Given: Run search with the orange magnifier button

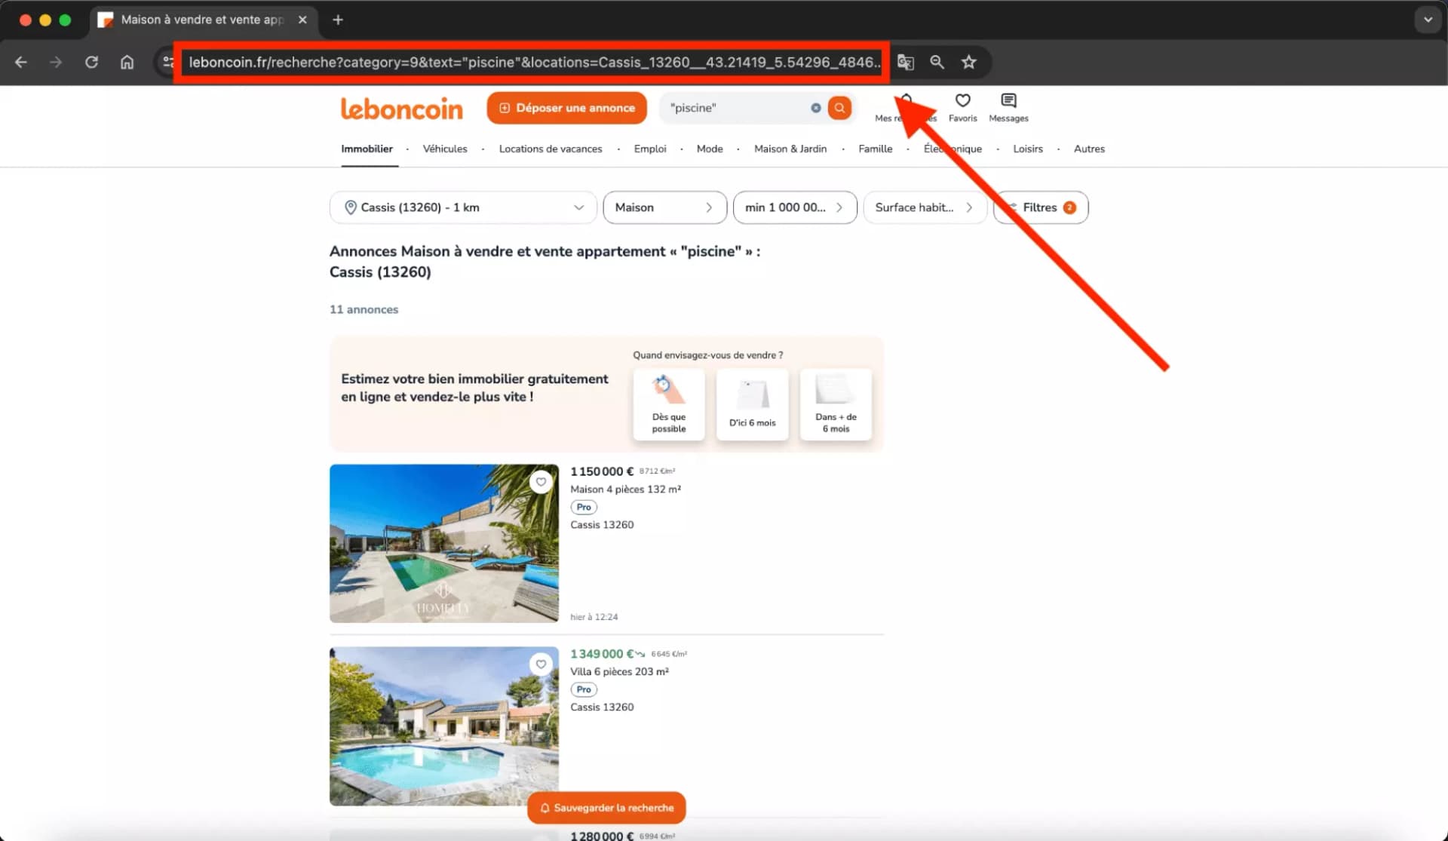Looking at the screenshot, I should click(x=839, y=108).
